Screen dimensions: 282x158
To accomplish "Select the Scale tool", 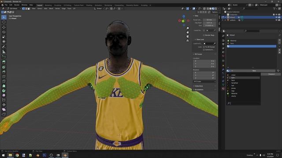I will [4, 37].
